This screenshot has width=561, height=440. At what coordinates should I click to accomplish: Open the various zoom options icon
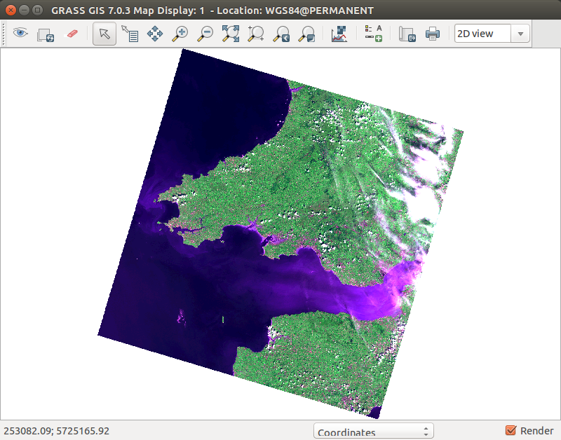[x=306, y=34]
